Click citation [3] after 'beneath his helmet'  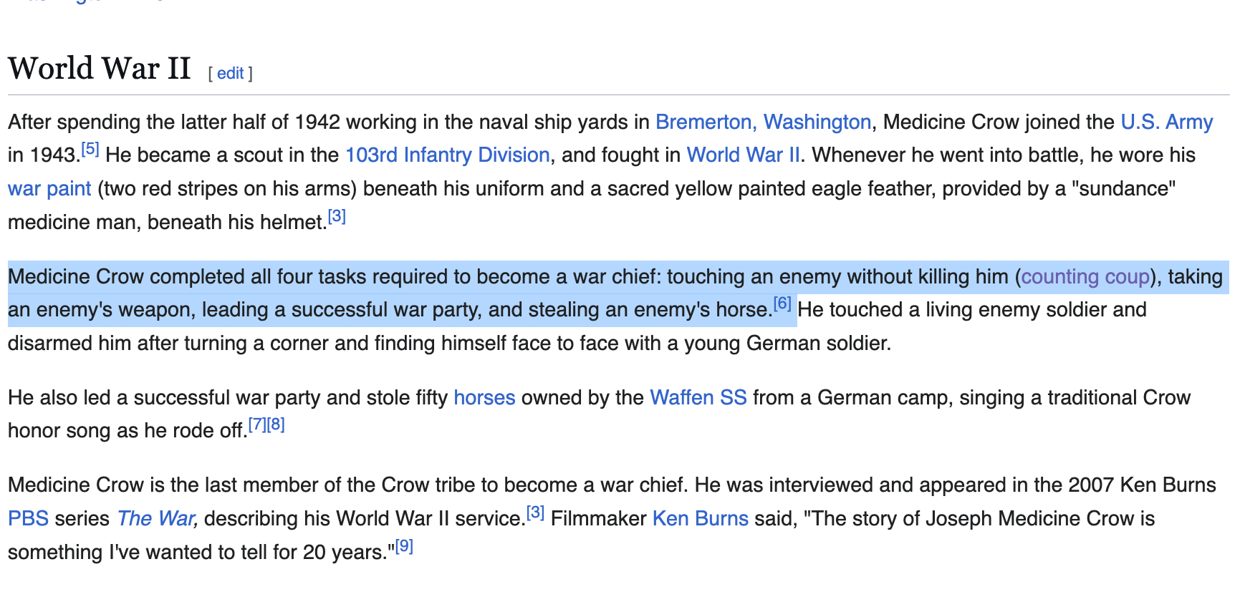click(337, 216)
